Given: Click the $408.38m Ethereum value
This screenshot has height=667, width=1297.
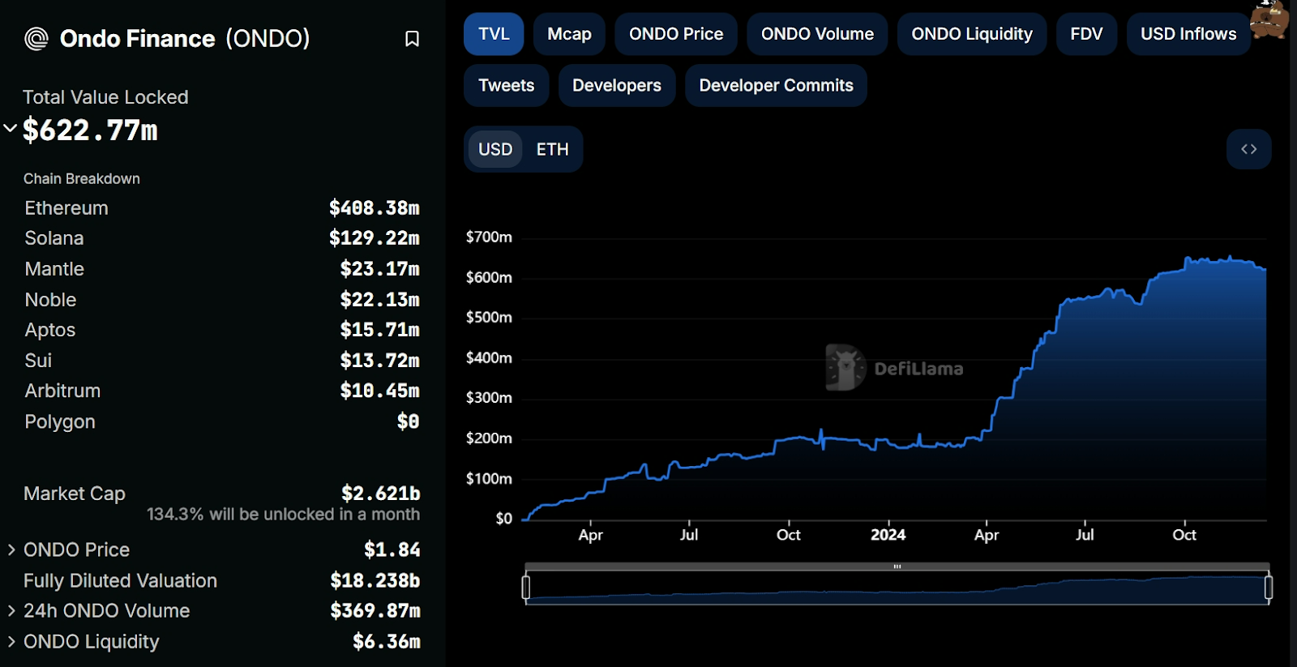Looking at the screenshot, I should (x=375, y=208).
